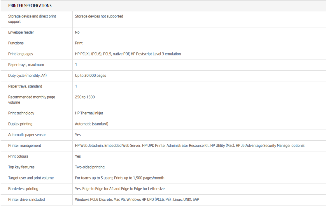Click the 'Two-sided printing' key feature value
This screenshot has width=326, height=206.
(x=90, y=167)
